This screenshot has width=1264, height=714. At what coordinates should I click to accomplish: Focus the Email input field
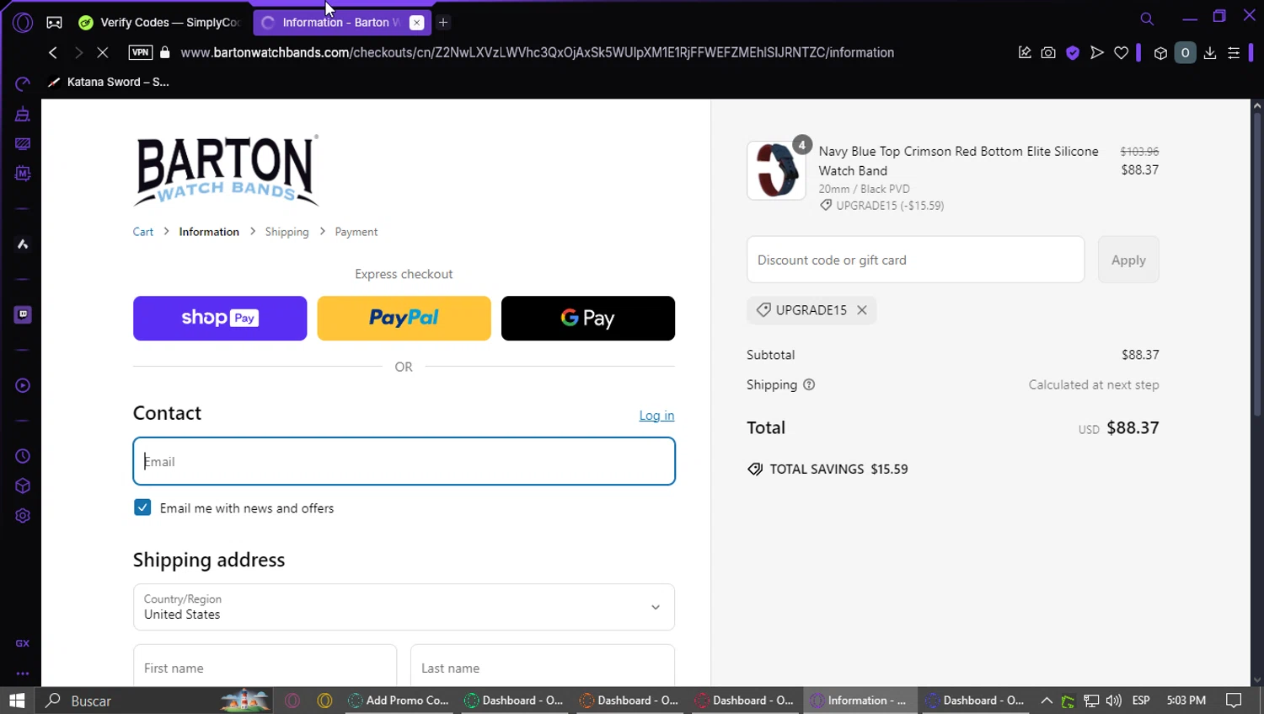pyautogui.click(x=404, y=461)
